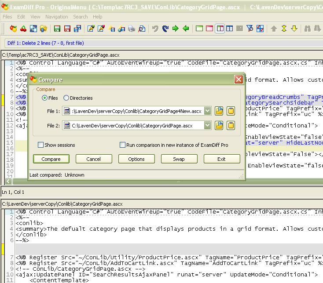Click the Exit button
This screenshot has height=283, width=323.
click(x=222, y=159)
